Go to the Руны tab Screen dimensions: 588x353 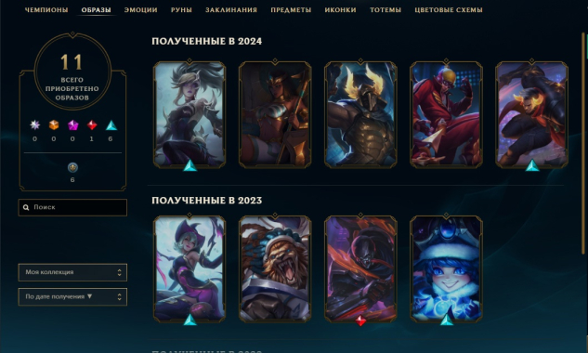[x=181, y=10]
